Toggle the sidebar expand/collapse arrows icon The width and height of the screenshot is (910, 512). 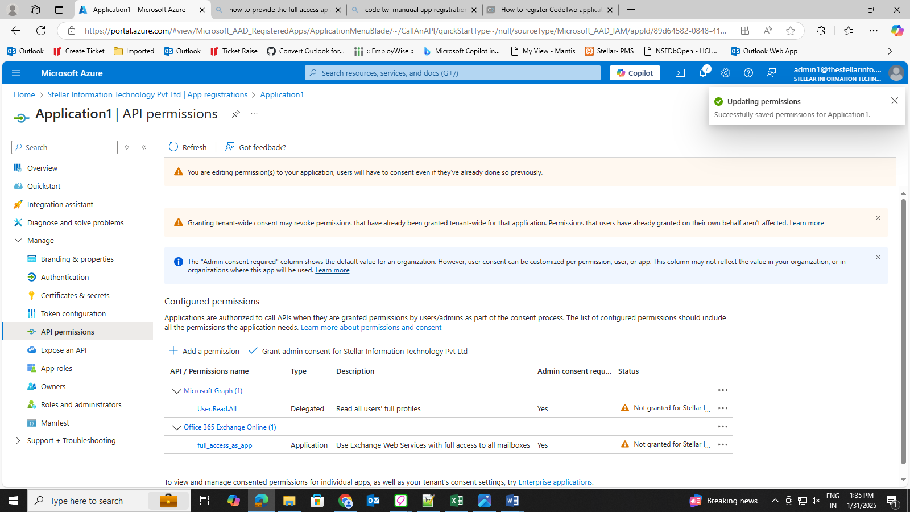pyautogui.click(x=127, y=147)
